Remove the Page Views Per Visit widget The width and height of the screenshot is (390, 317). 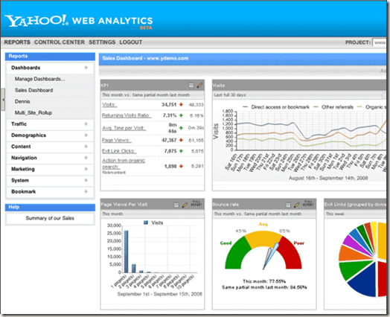point(176,205)
